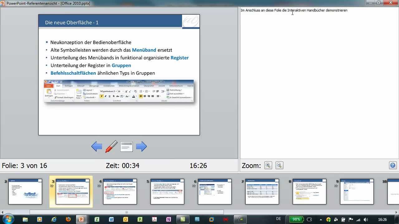Click the highlighted word 'Register' on the slide
Screen dimensions: 399x224
point(180,58)
